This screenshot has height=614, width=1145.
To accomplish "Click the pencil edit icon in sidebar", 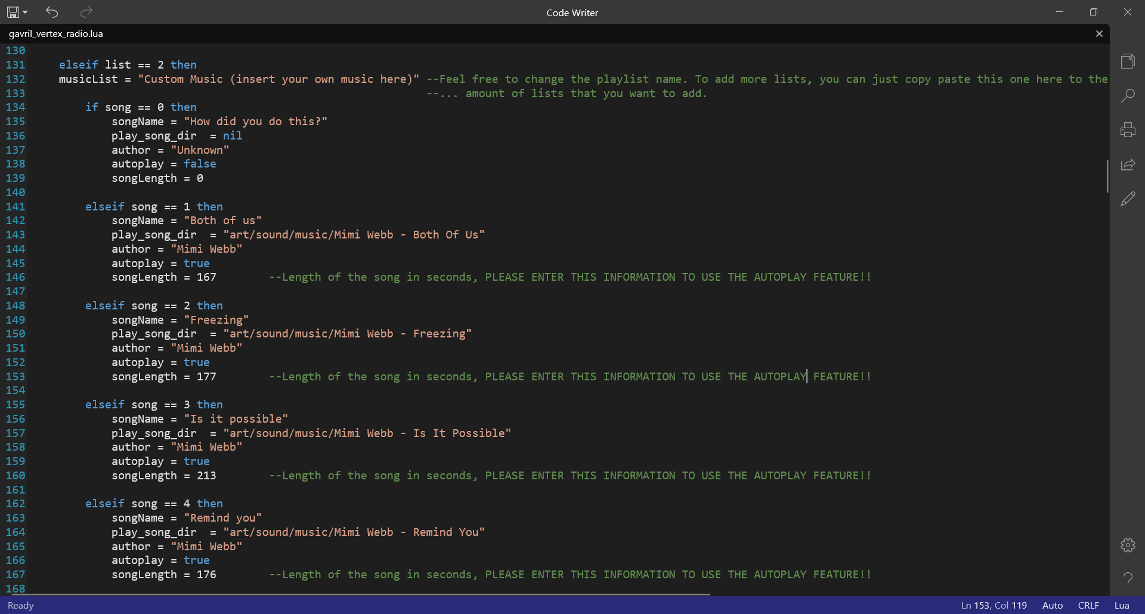I will coord(1128,199).
